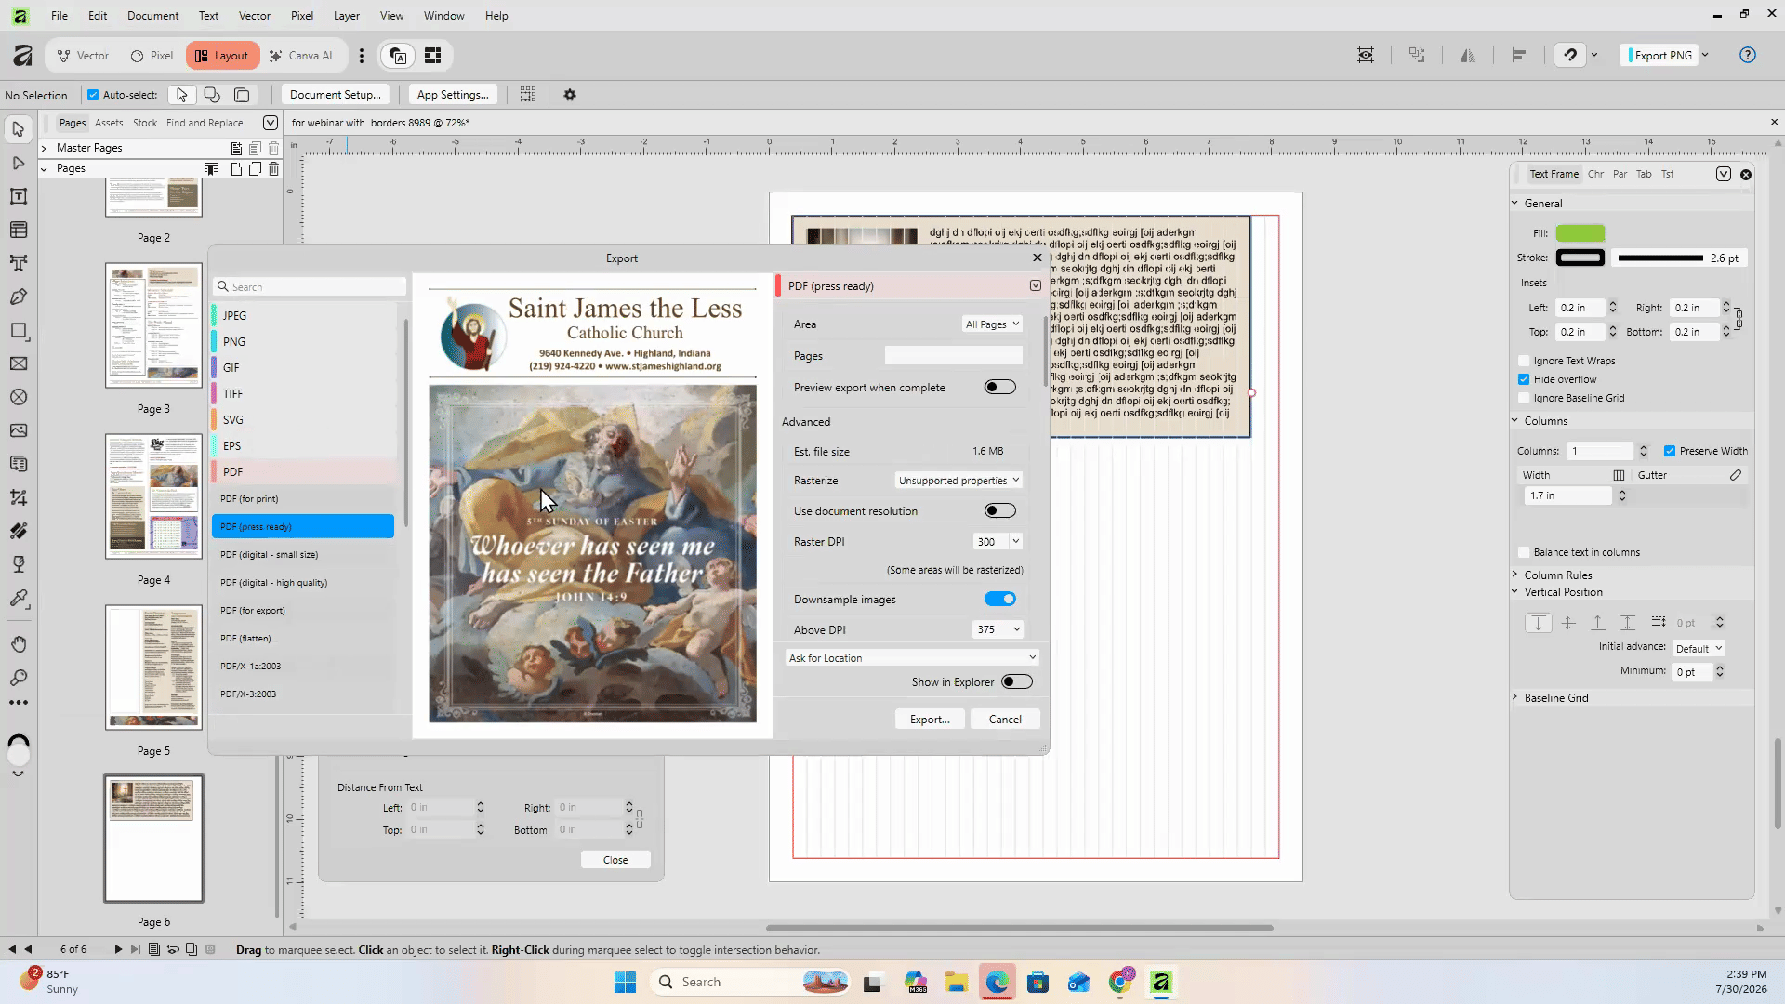
Task: Open the Help question mark icon
Action: click(1748, 55)
